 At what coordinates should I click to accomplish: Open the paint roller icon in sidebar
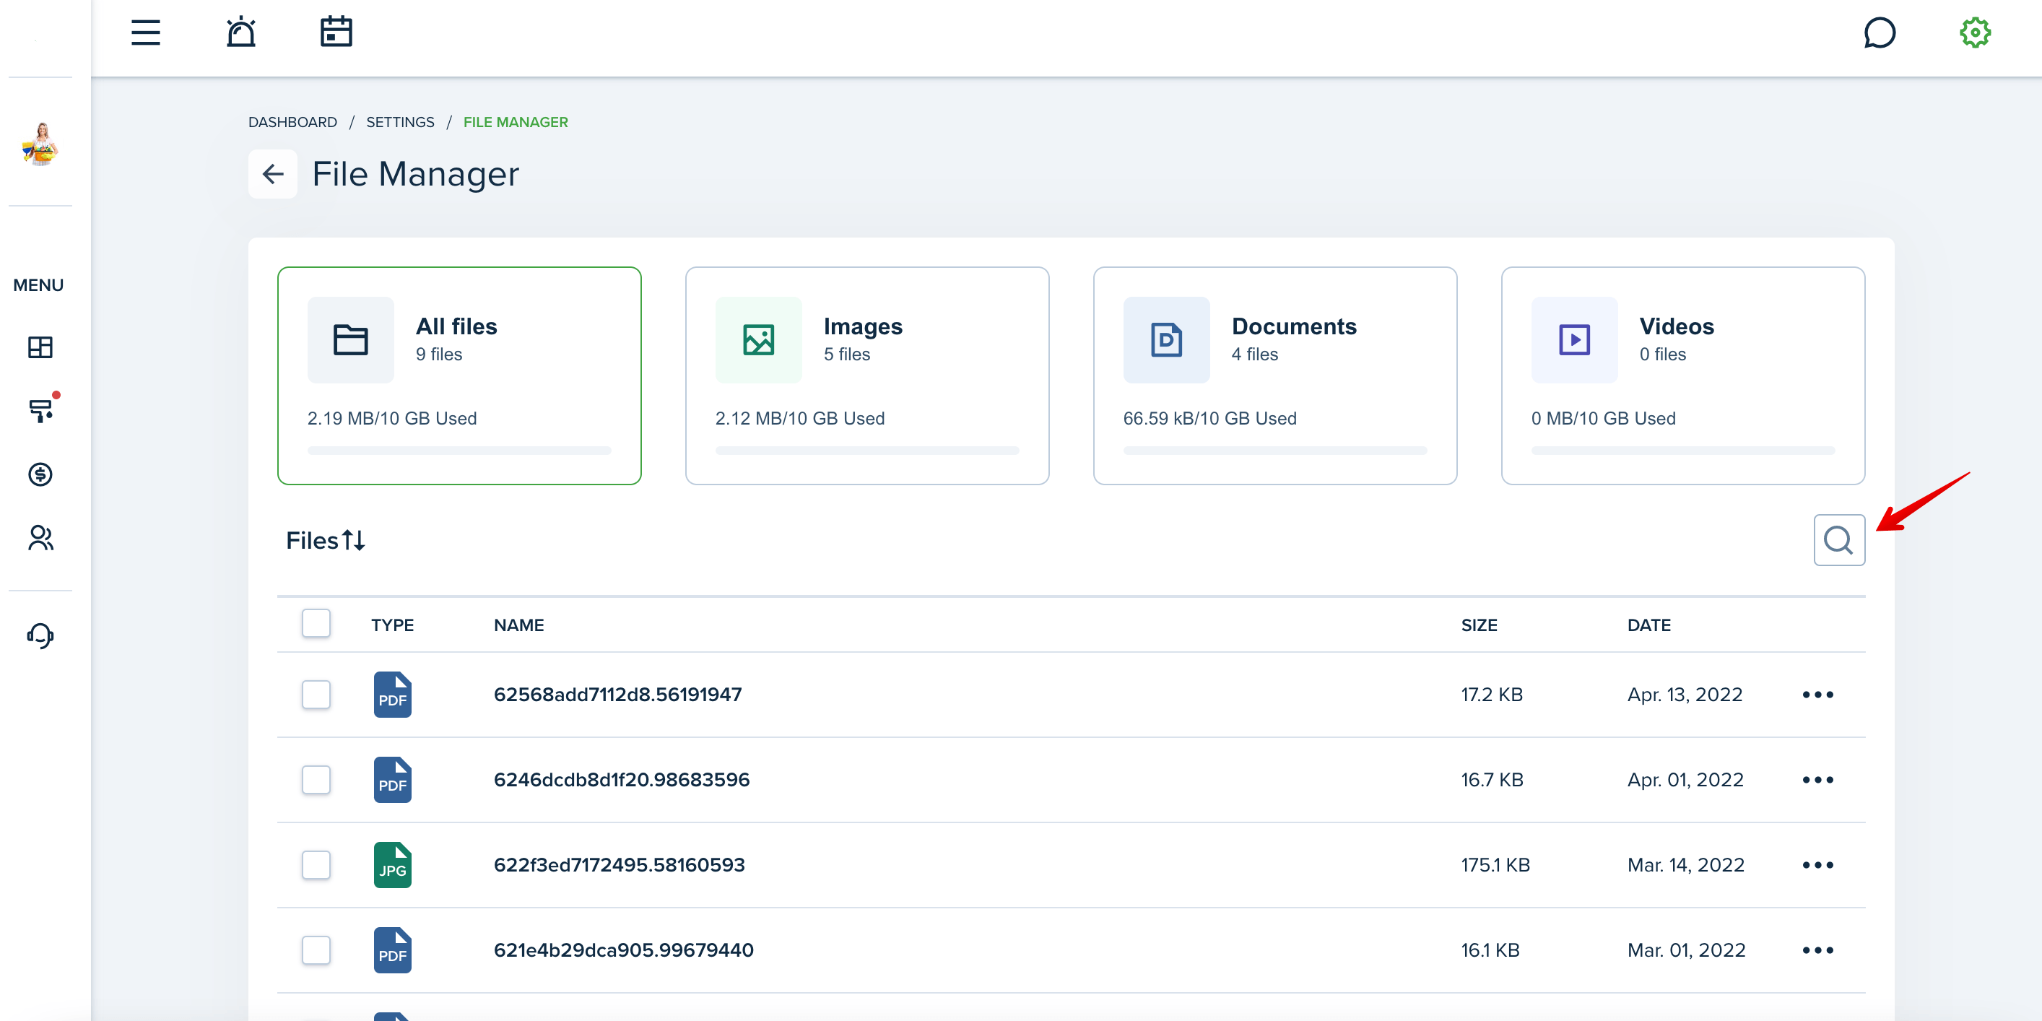40,411
